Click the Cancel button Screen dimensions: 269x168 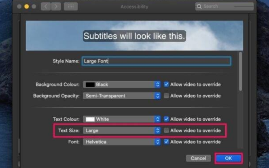click(199, 158)
